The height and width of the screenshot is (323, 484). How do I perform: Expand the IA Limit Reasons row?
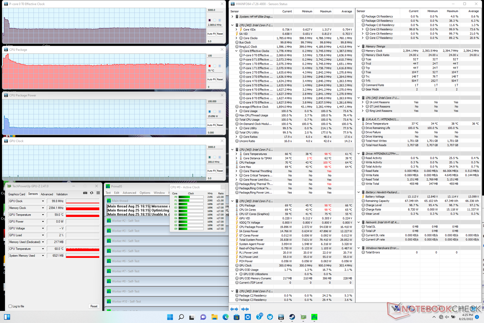(x=362, y=102)
